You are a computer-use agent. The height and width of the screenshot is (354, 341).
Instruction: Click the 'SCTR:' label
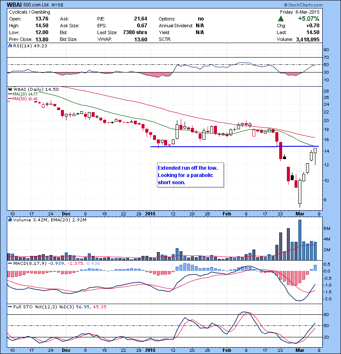[x=165, y=39]
